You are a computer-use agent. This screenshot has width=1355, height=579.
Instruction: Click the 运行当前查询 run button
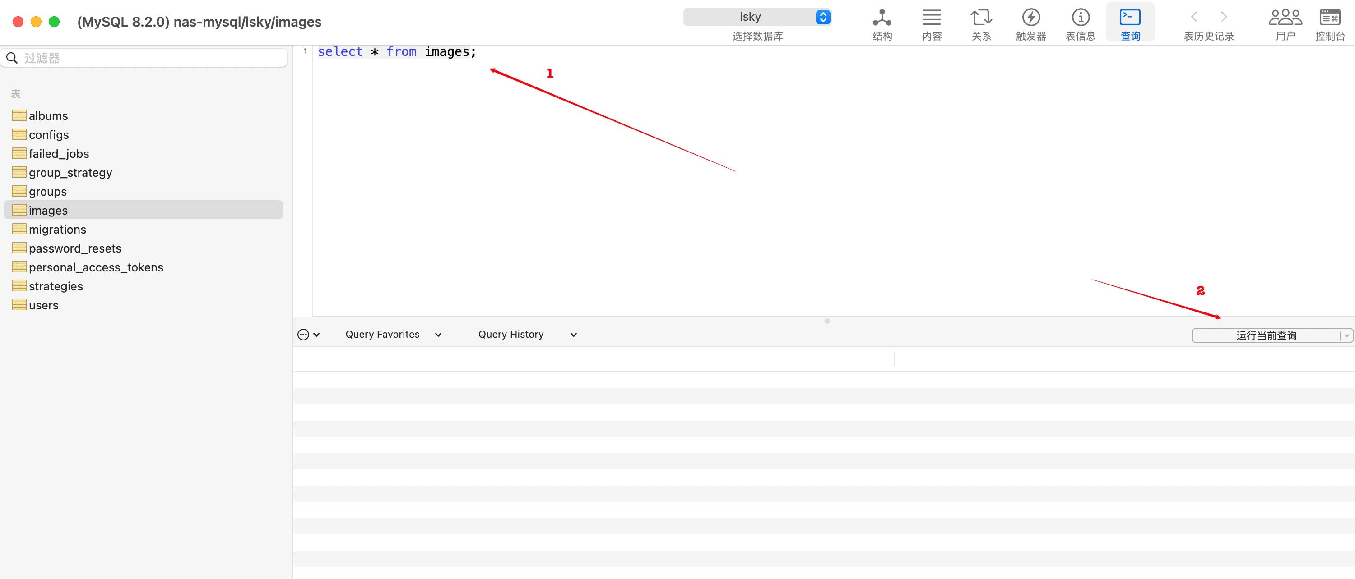coord(1266,335)
